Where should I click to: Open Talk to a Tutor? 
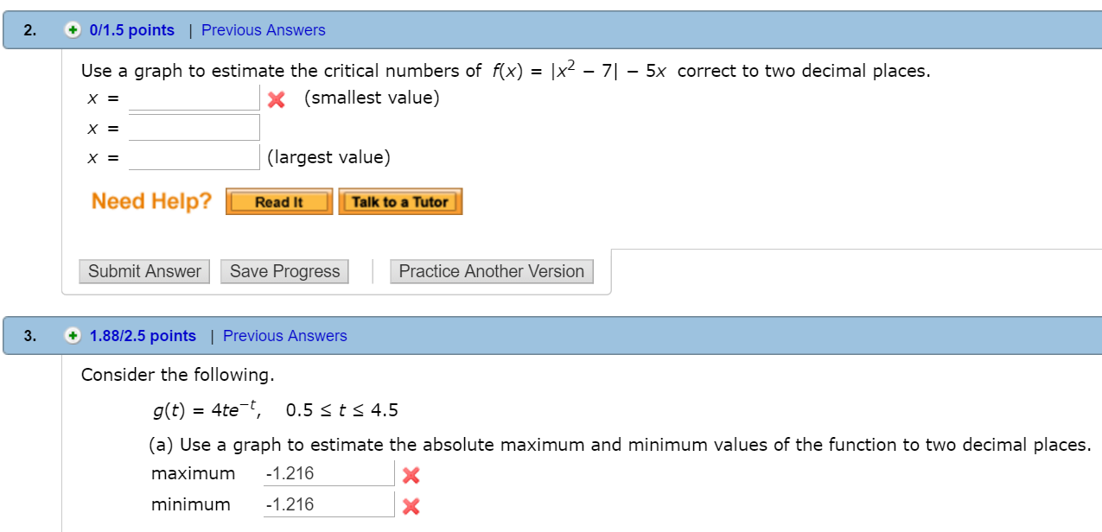[x=400, y=201]
